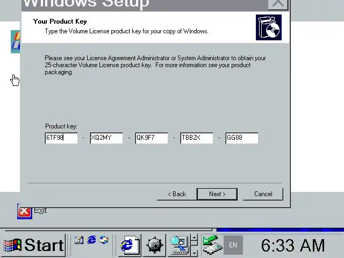
Task: Click second product key field XQ2MY
Action: pos(106,138)
